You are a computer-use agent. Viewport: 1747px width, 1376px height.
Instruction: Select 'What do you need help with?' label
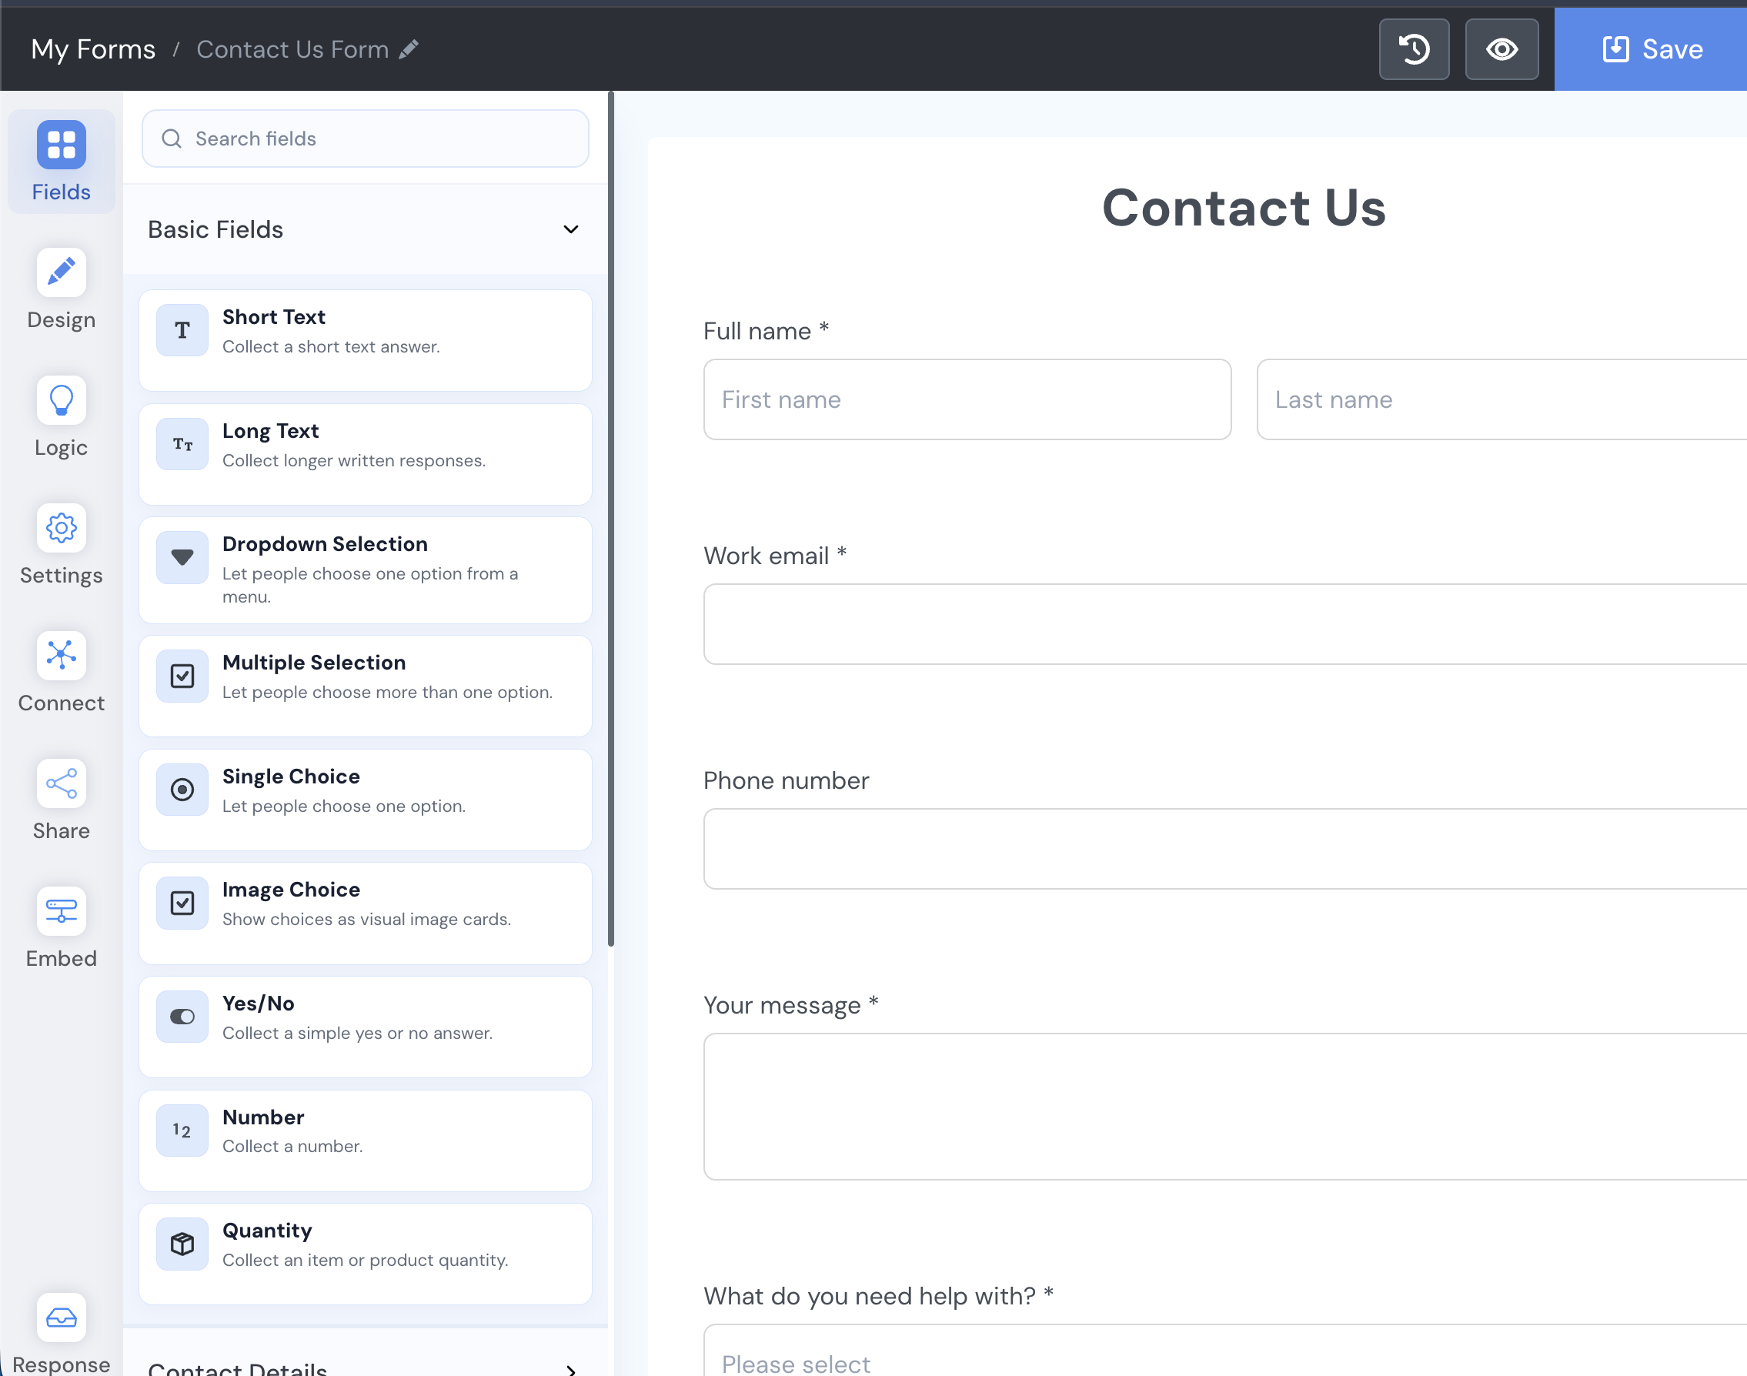(879, 1296)
